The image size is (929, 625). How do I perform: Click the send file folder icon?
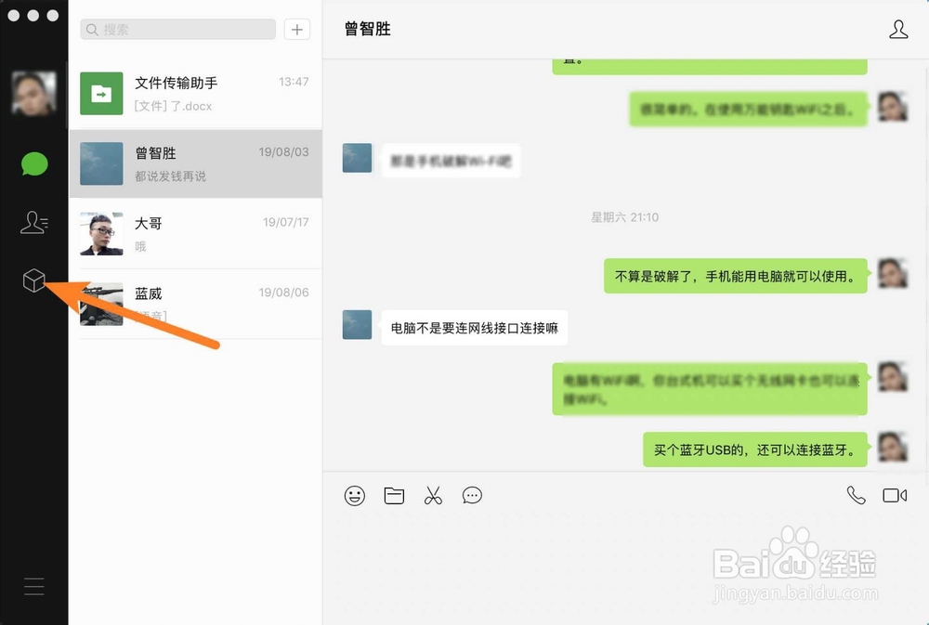(393, 495)
